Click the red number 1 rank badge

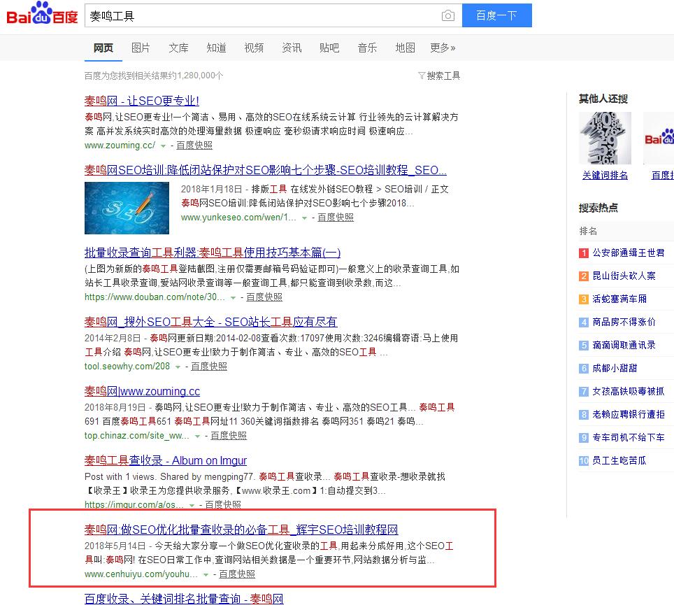click(583, 253)
